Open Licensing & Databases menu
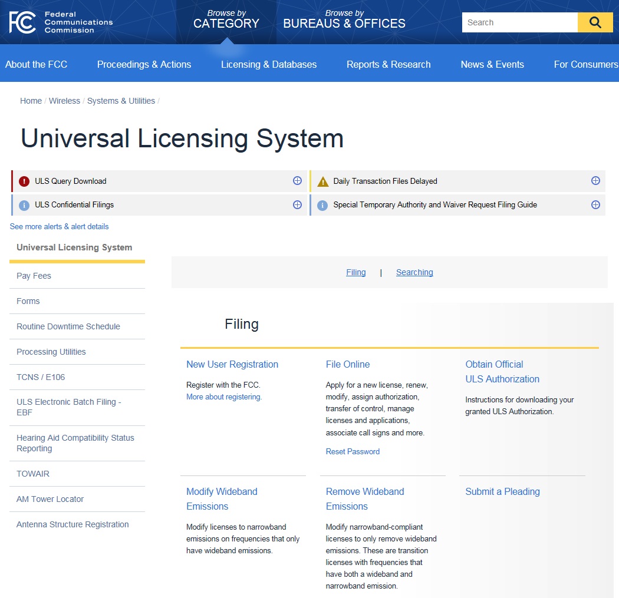619x598 pixels. [x=269, y=64]
